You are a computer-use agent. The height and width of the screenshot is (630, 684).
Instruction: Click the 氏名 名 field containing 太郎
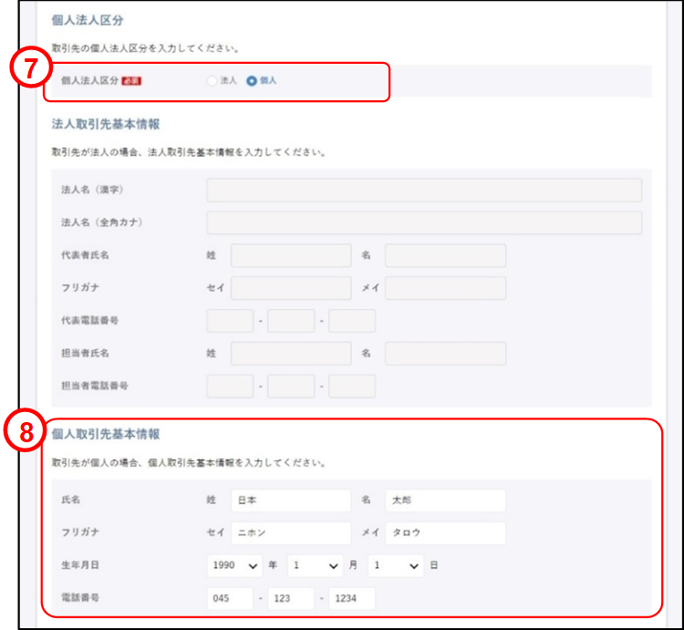click(445, 500)
